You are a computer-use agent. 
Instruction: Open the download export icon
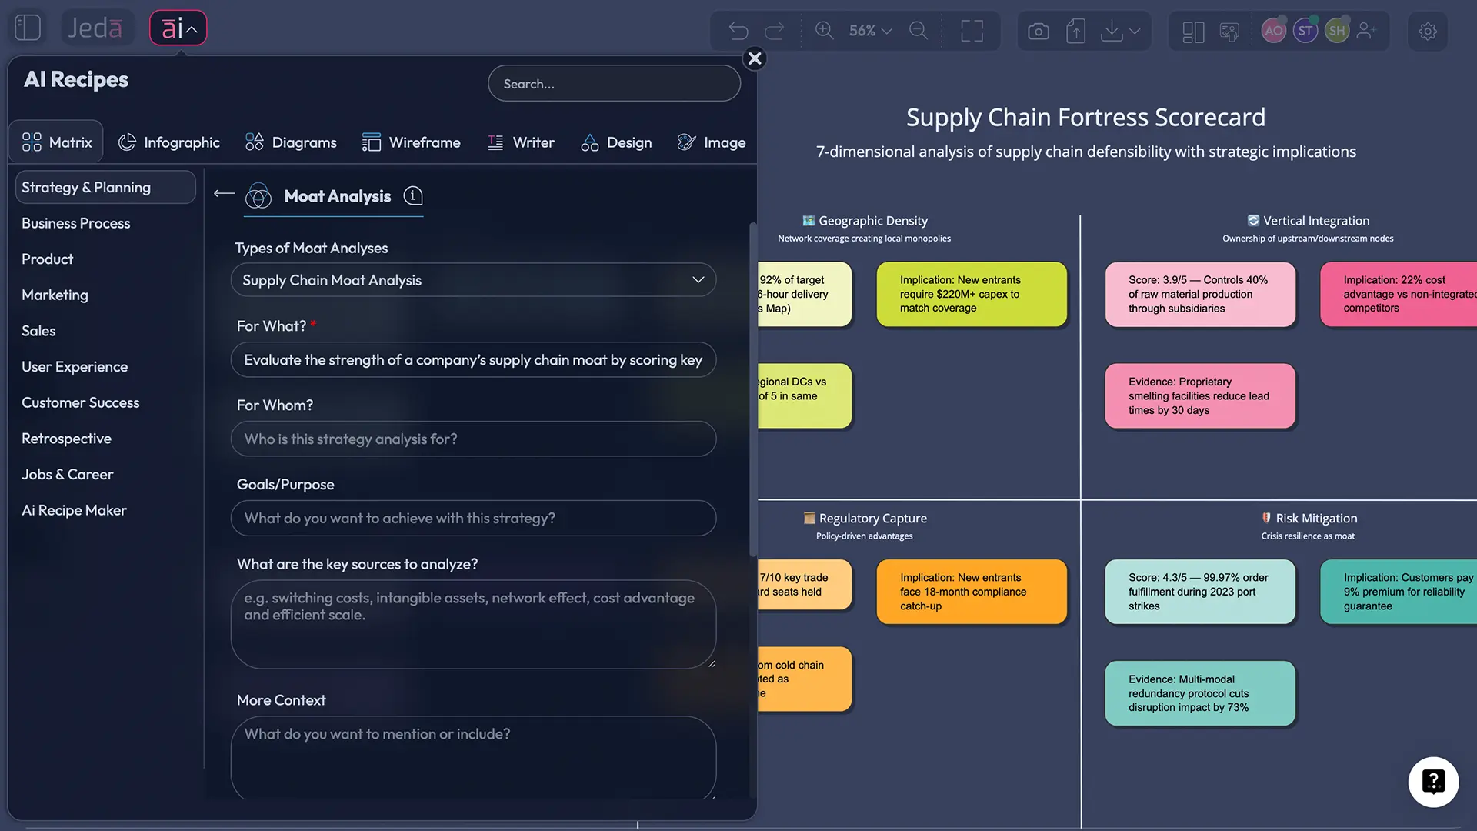tap(1111, 31)
